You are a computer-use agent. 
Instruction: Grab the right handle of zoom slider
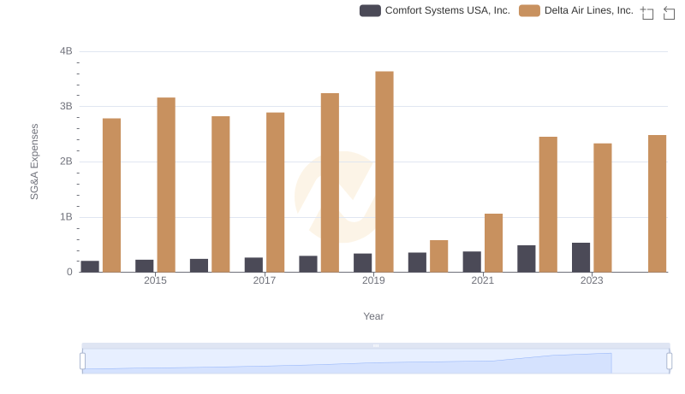[x=669, y=361]
